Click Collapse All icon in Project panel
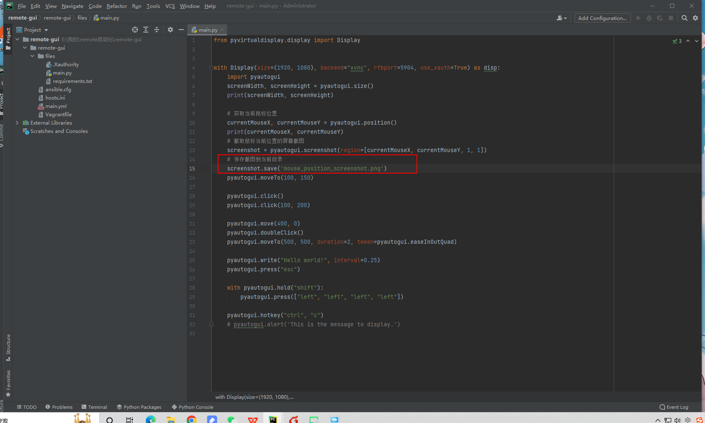Image resolution: width=705 pixels, height=423 pixels. (157, 30)
